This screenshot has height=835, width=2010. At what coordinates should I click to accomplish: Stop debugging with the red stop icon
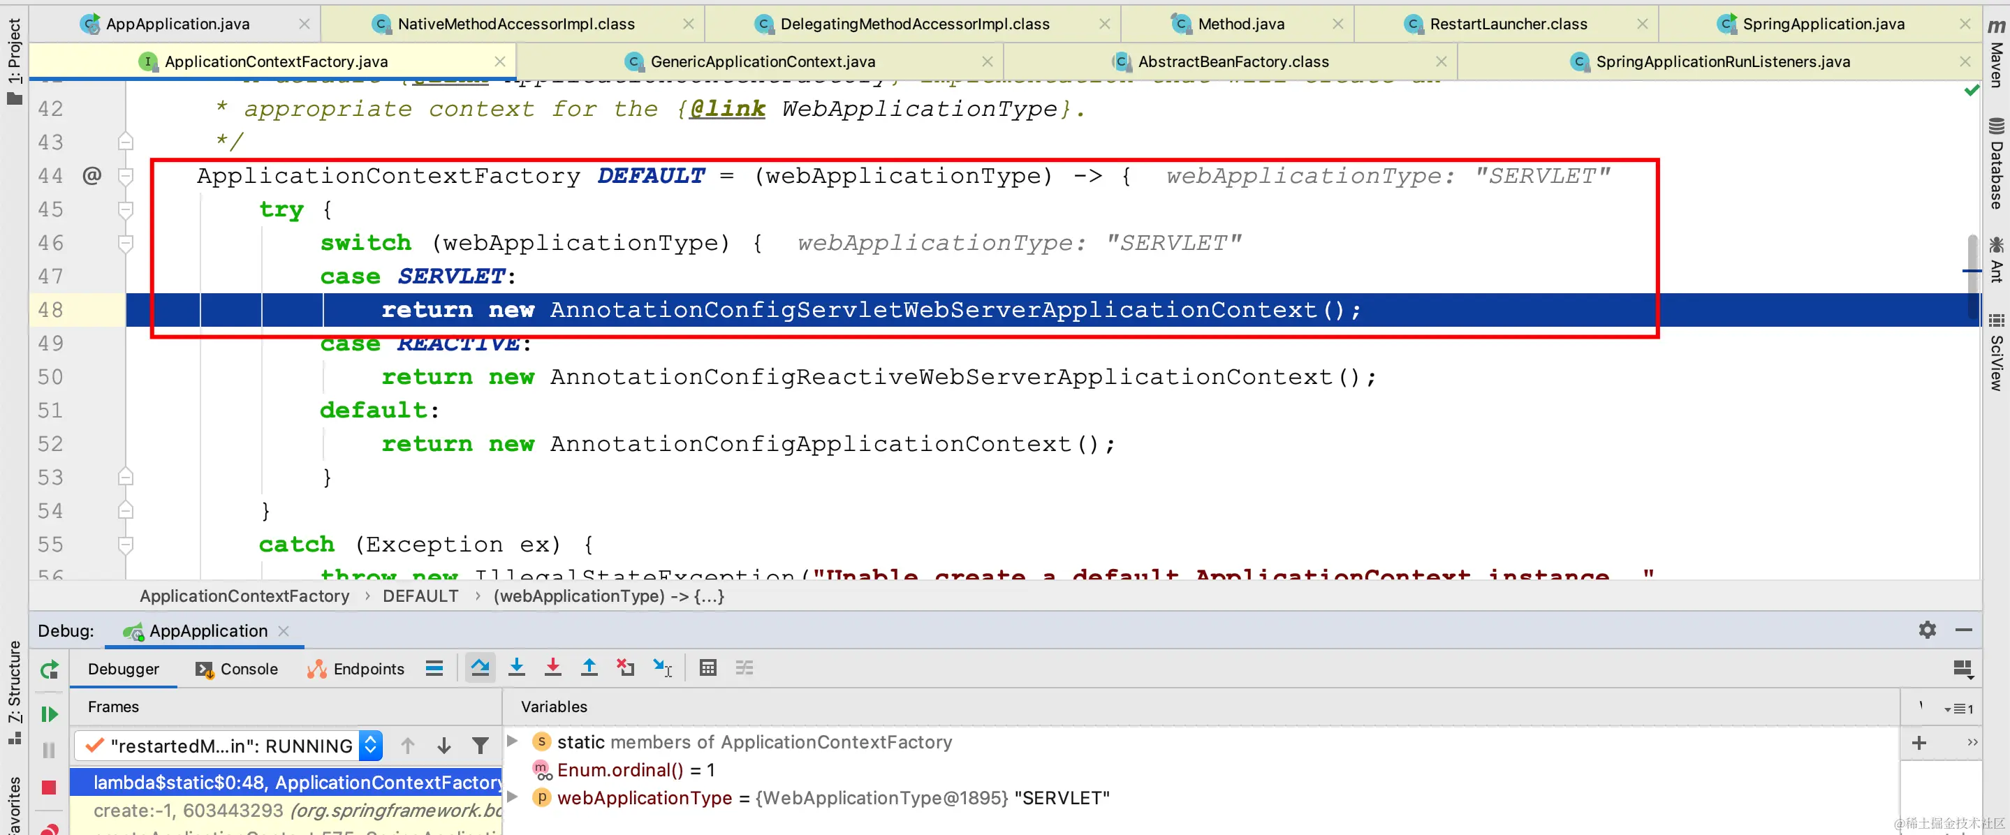[x=49, y=788]
